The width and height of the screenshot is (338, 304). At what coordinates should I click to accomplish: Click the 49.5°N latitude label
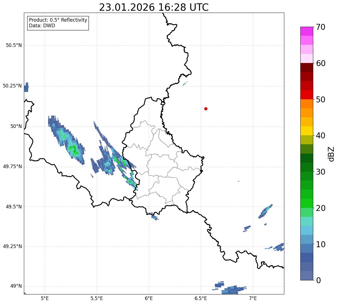point(14,207)
